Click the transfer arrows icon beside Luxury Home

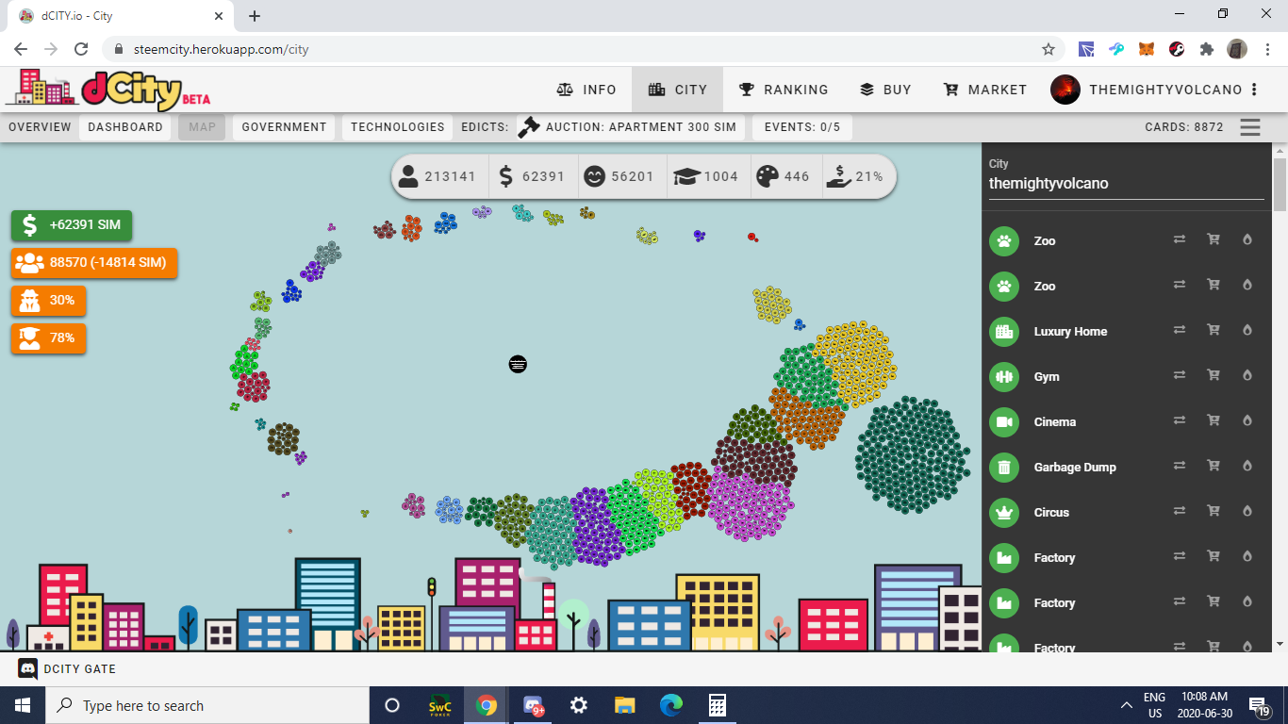pos(1179,331)
